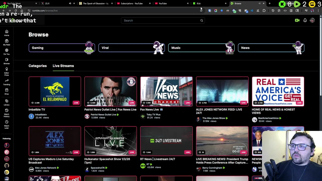Open the browser extensions puzzle icon
Image resolution: width=322 pixels, height=181 pixels.
click(x=264, y=11)
